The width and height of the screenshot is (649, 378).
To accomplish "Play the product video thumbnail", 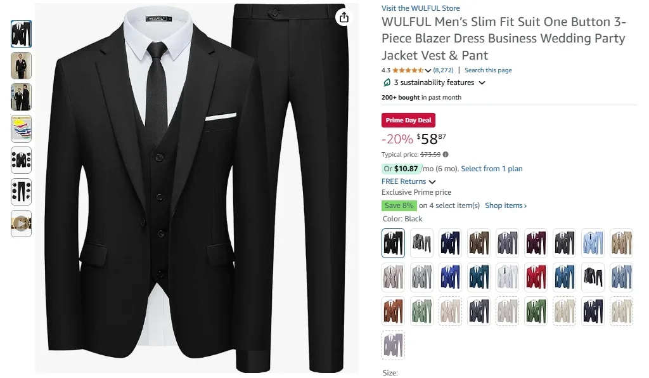I will [21, 223].
